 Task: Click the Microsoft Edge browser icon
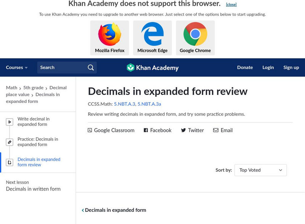click(x=152, y=34)
